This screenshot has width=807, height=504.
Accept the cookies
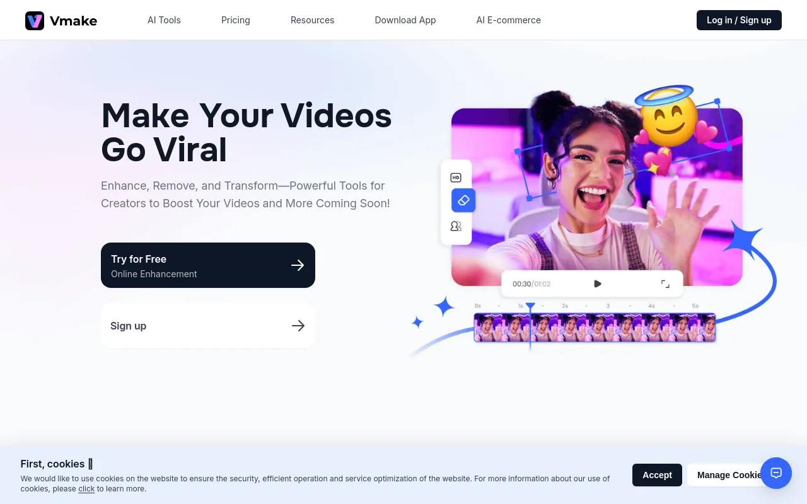tap(657, 475)
